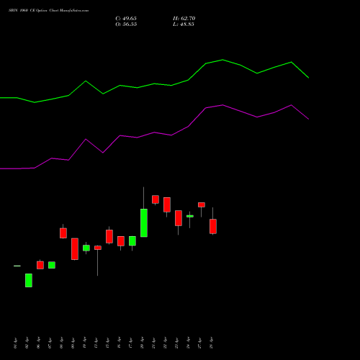Click the '13 Apr' date label

point(96,343)
